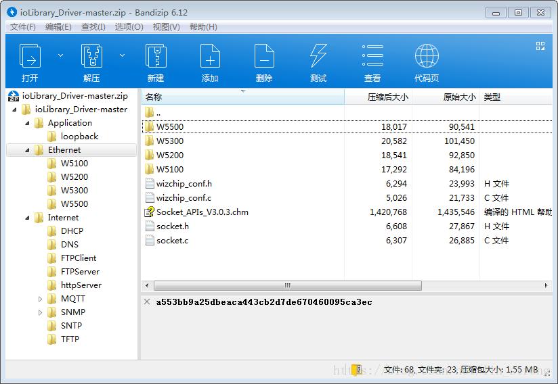The height and width of the screenshot is (384, 558).
Task: Select W5100 folder in the tree
Action: point(74,164)
